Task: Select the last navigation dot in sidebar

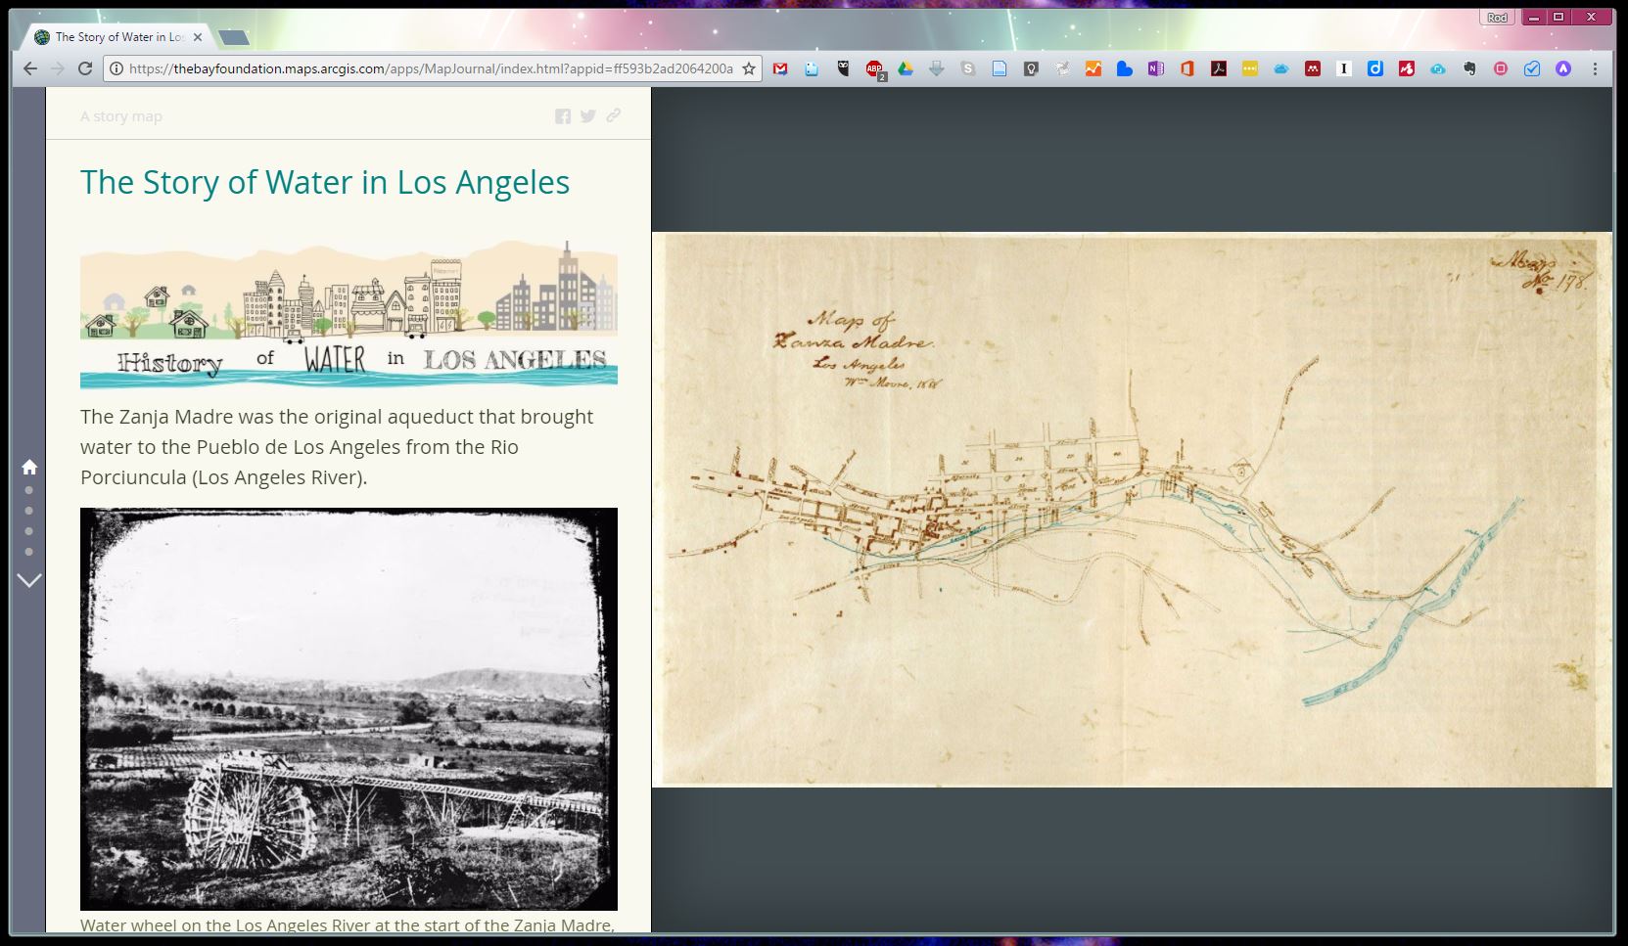Action: (x=29, y=552)
